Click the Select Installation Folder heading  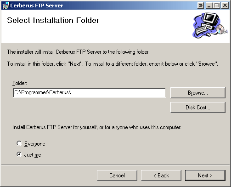coord(53,20)
